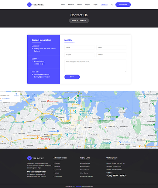Click the footer Versatile logo

[36, 158]
